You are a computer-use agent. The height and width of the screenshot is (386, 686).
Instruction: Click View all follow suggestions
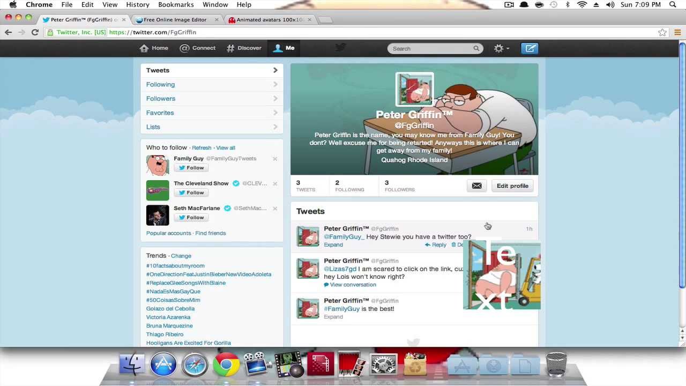pos(226,148)
